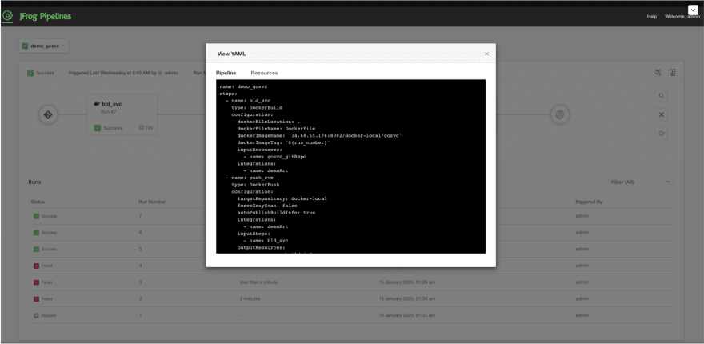Open the demo_gosvc pipeline dropdown
The width and height of the screenshot is (704, 344).
click(x=43, y=46)
